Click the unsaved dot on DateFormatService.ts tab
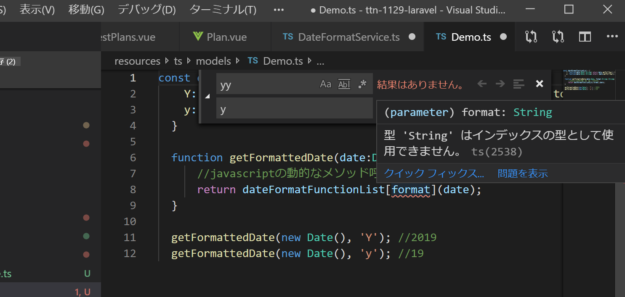 [412, 37]
